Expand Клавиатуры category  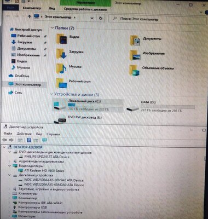pyautogui.click(x=10, y=193)
